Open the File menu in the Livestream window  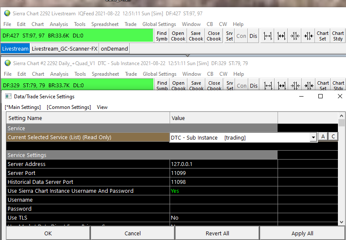[x=7, y=24]
